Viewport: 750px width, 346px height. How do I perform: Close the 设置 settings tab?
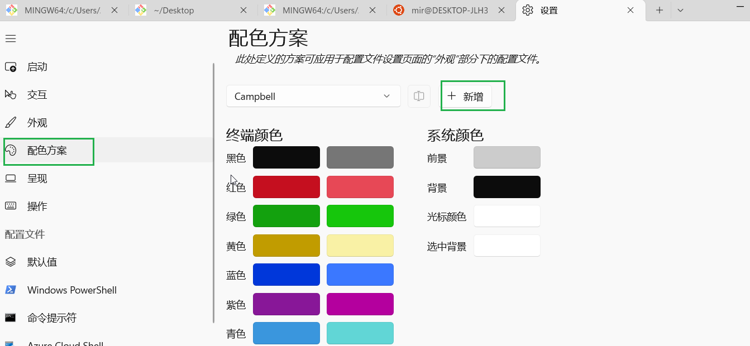[630, 10]
